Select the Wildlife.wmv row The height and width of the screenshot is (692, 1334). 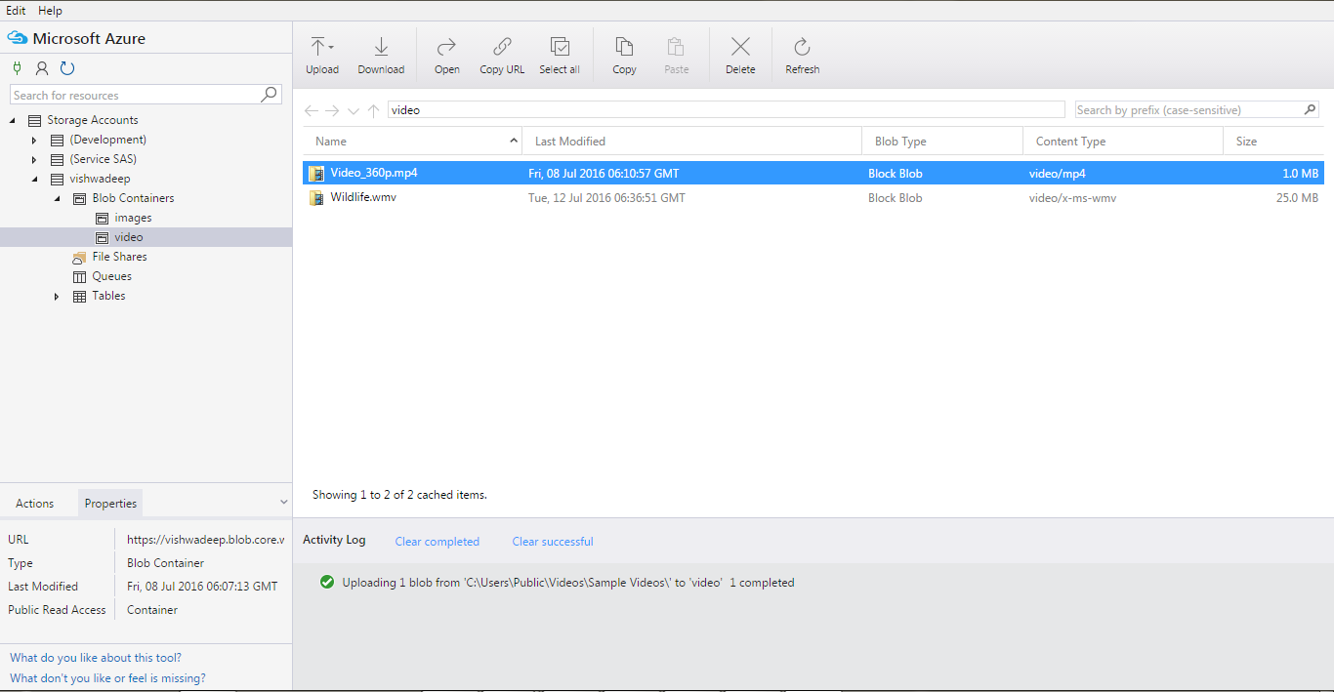tap(813, 198)
